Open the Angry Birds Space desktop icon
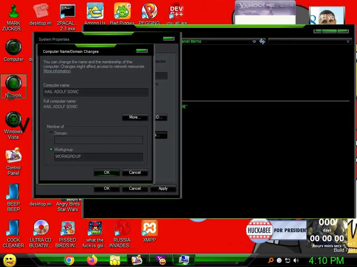 pos(95,234)
